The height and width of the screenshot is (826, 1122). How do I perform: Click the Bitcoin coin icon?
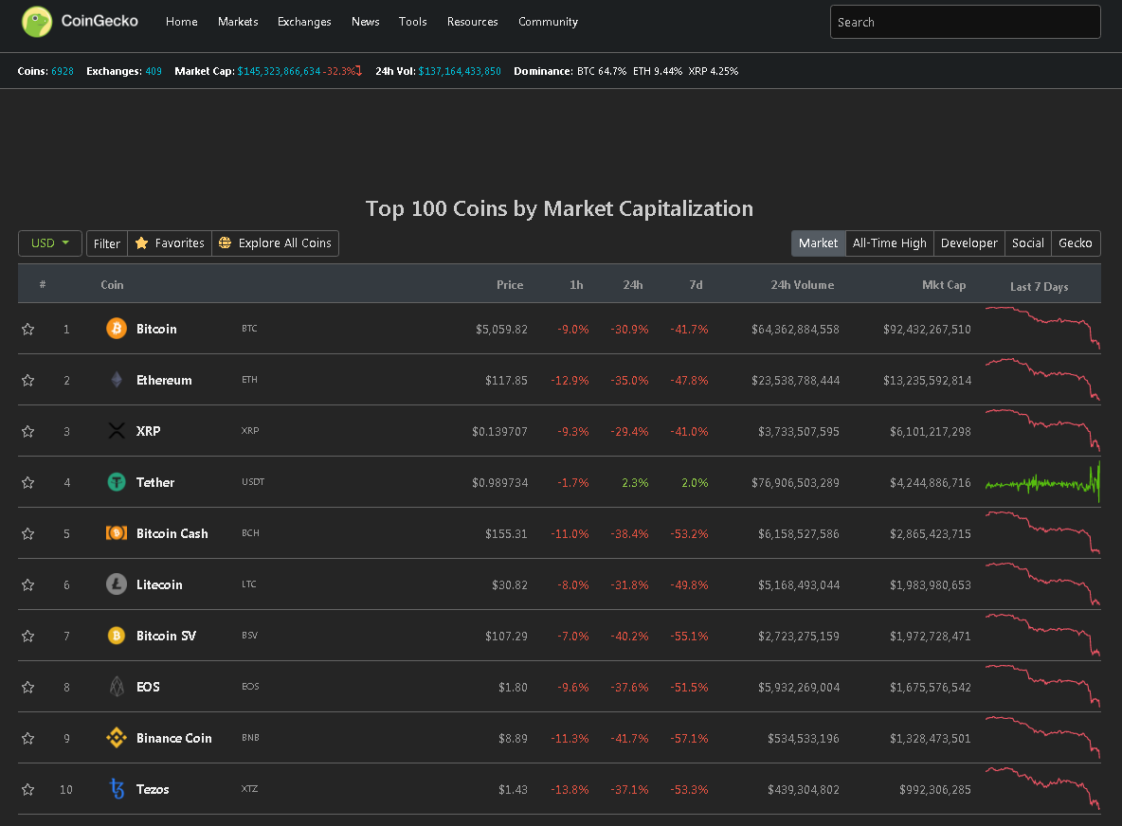click(116, 329)
